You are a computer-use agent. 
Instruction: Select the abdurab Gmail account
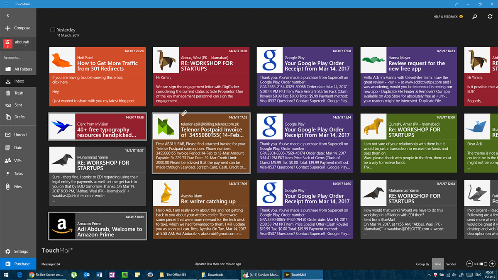point(18,43)
